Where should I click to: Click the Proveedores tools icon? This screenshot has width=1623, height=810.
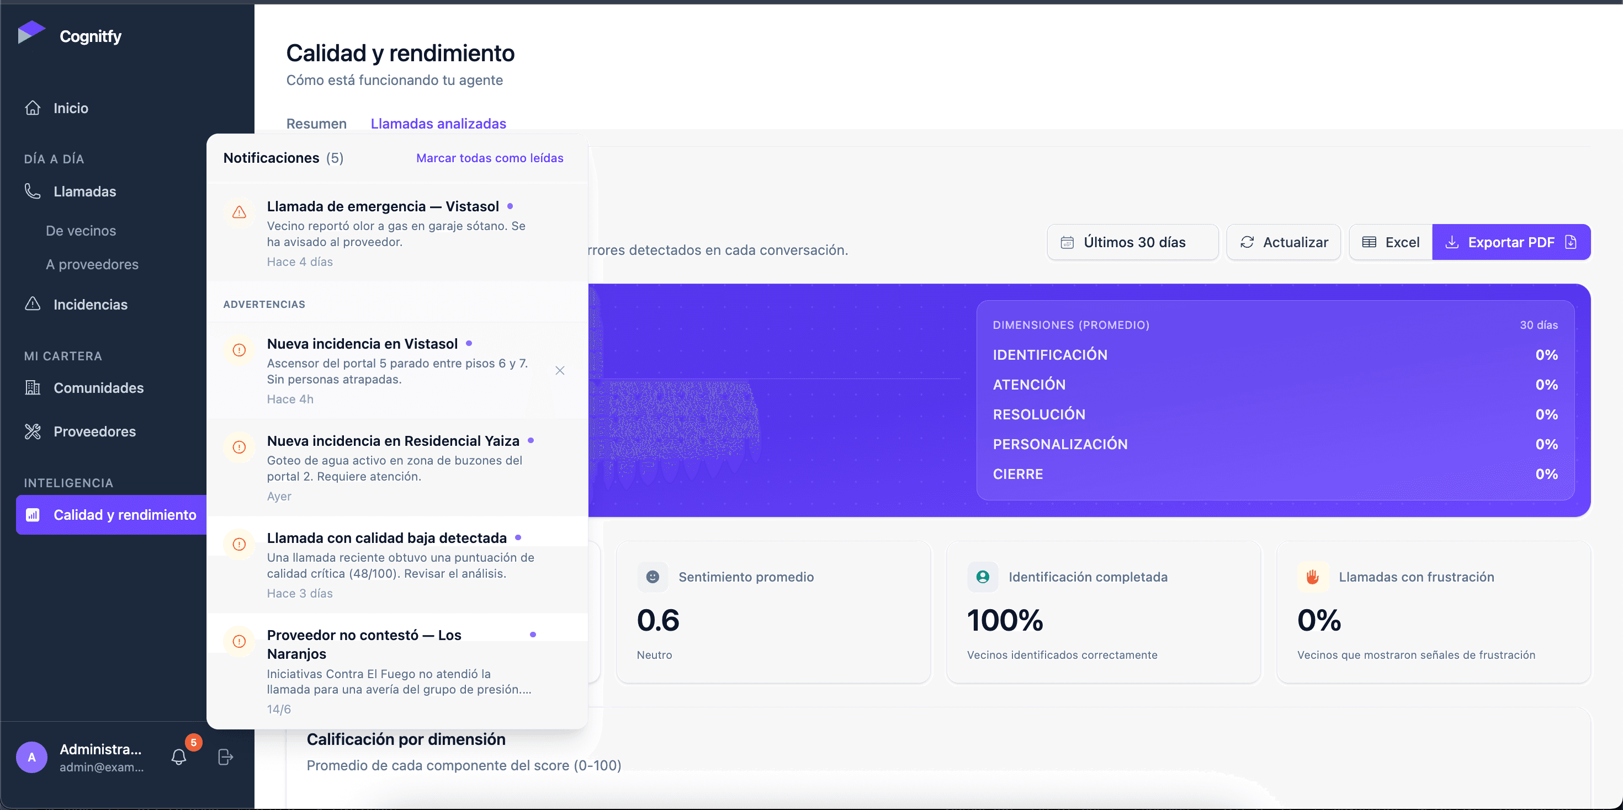(33, 431)
